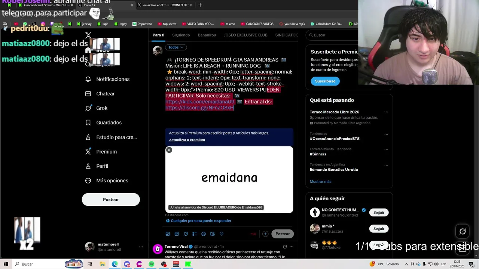This screenshot has height=269, width=479.
Task: Open options for Edmundo González Urrutia trend
Action: pyautogui.click(x=386, y=165)
